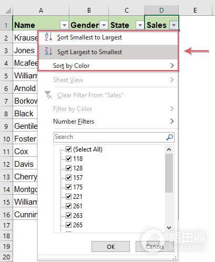Click the A-Z ascending sort icon

[48, 37]
